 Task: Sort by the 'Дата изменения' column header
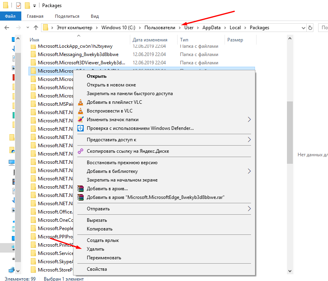[150, 40]
